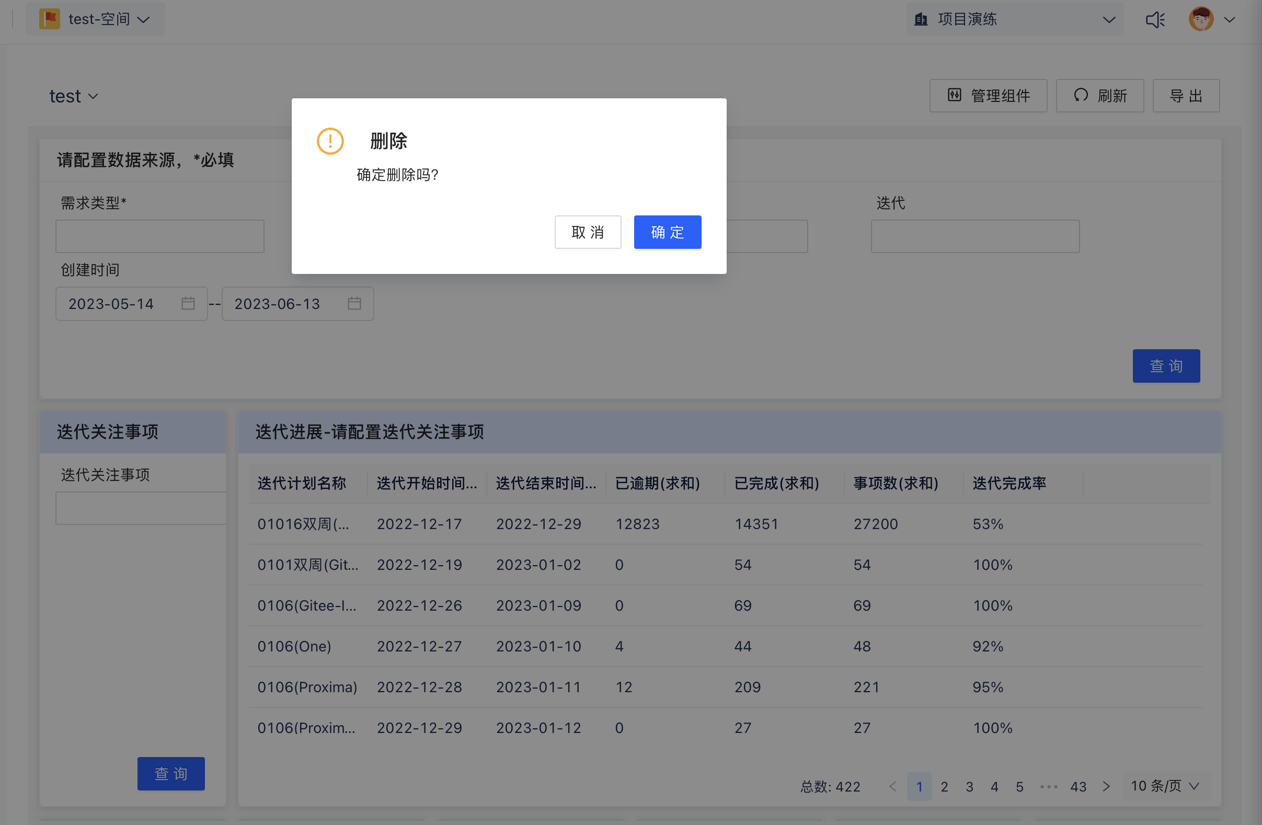Click the 27200 item count cell
The image size is (1262, 825).
(x=876, y=524)
